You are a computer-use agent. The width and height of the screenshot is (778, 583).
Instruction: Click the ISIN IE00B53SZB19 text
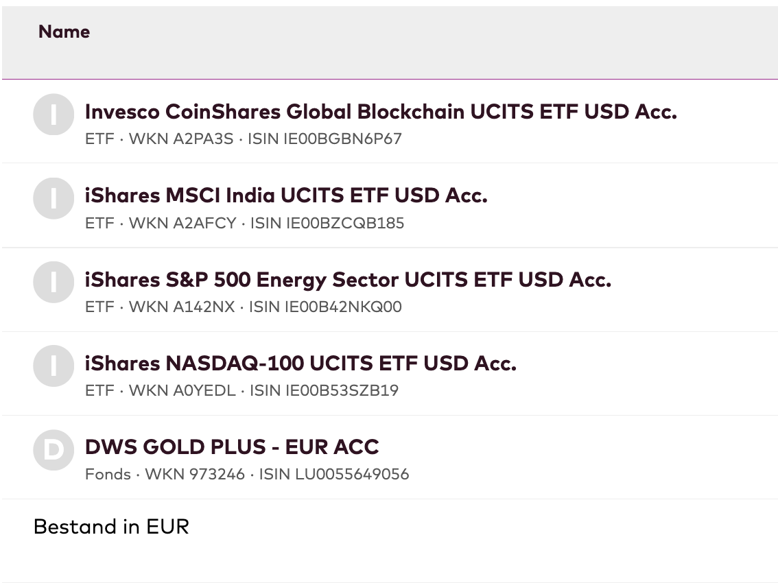tap(324, 390)
